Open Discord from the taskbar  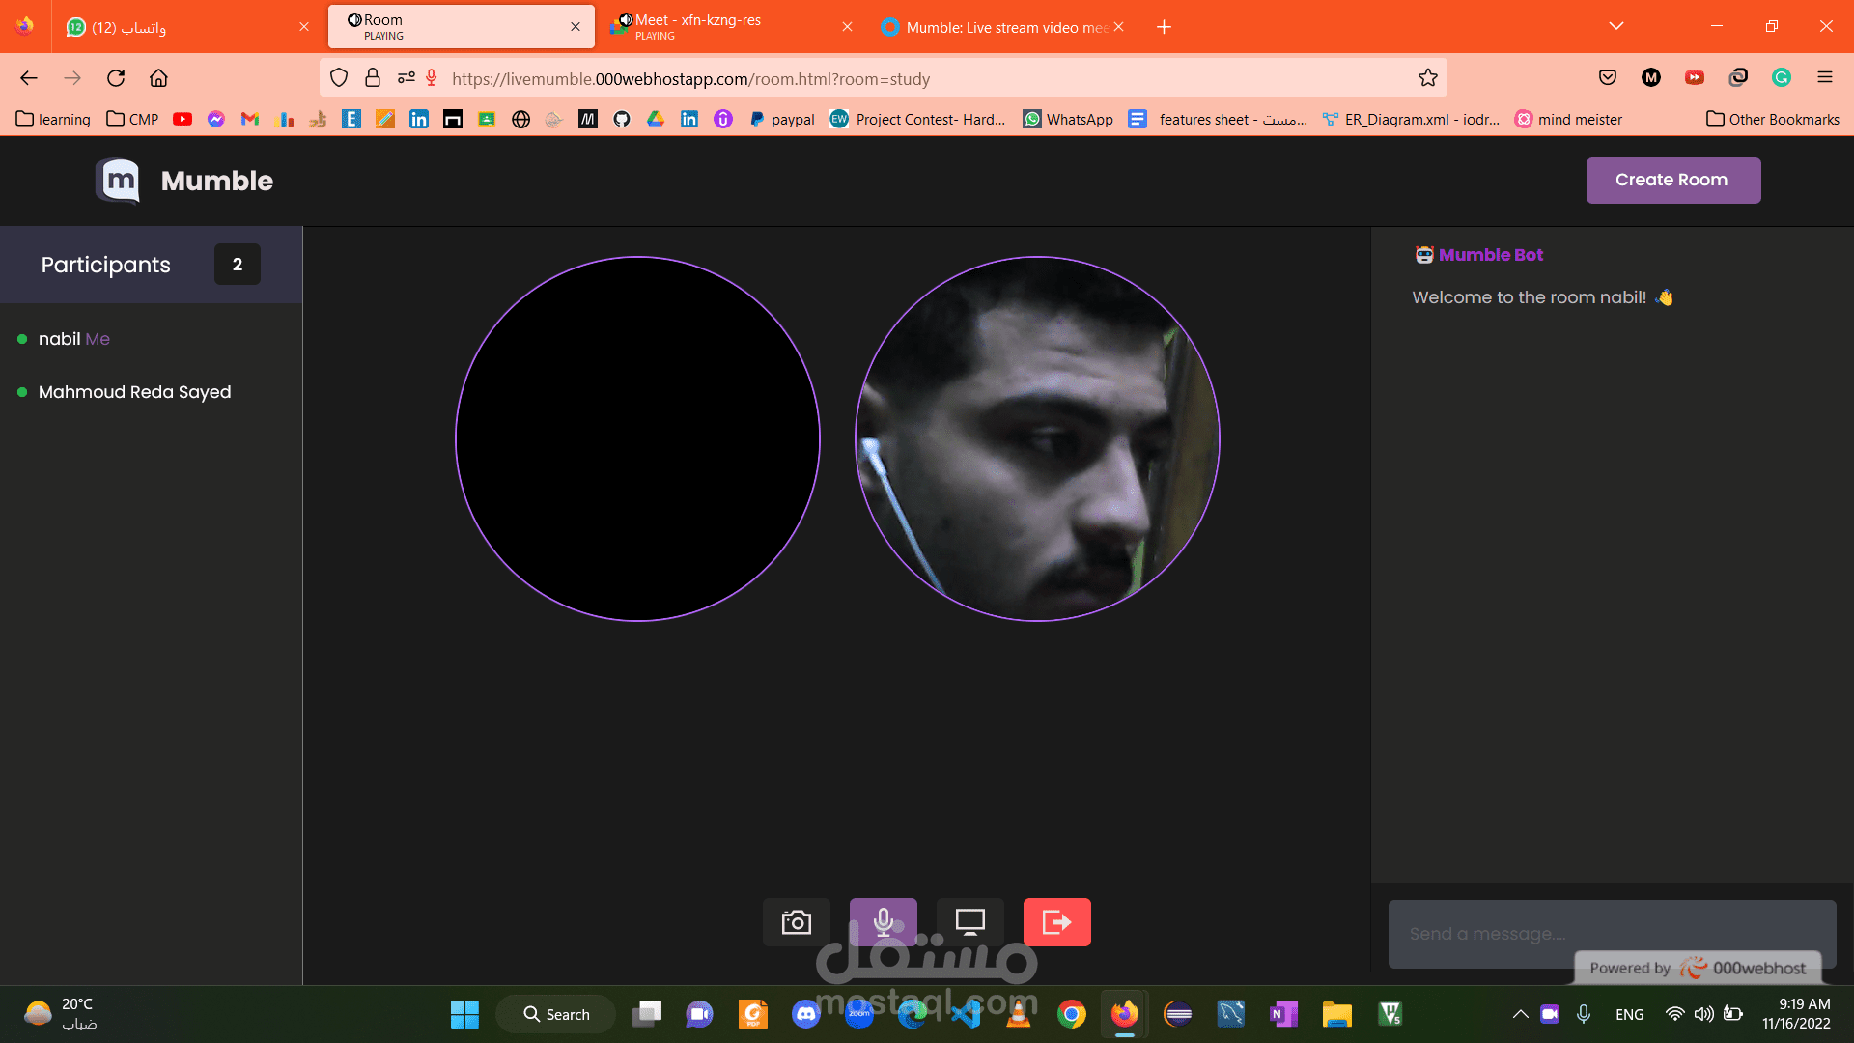click(x=805, y=1014)
